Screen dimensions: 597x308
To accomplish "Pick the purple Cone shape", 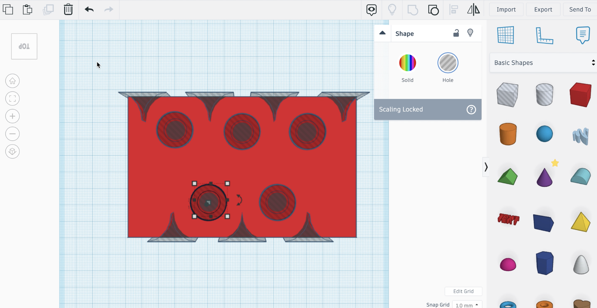I will pyautogui.click(x=544, y=177).
